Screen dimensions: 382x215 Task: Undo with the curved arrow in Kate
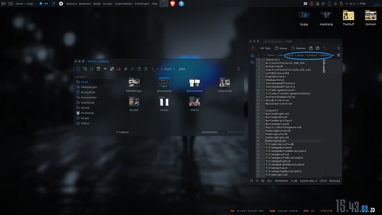(324, 48)
